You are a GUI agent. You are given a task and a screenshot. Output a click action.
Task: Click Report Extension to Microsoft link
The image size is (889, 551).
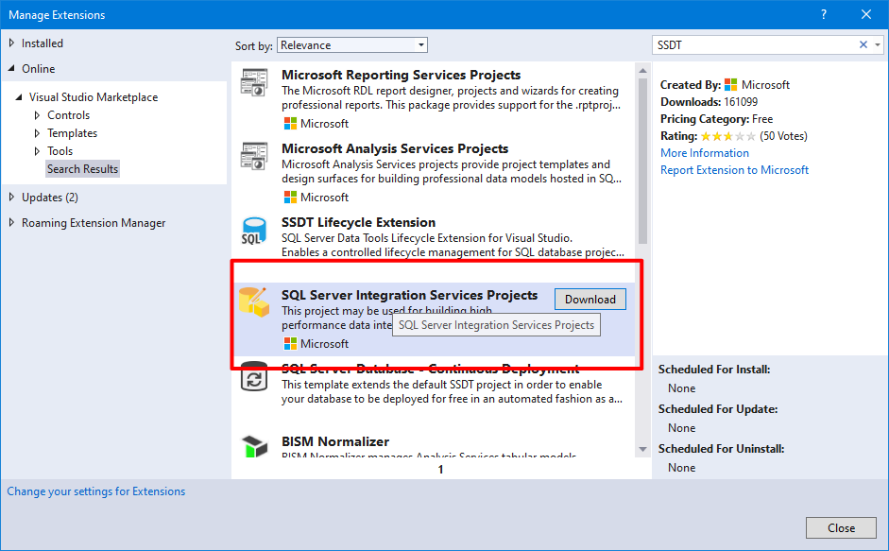pyautogui.click(x=734, y=170)
